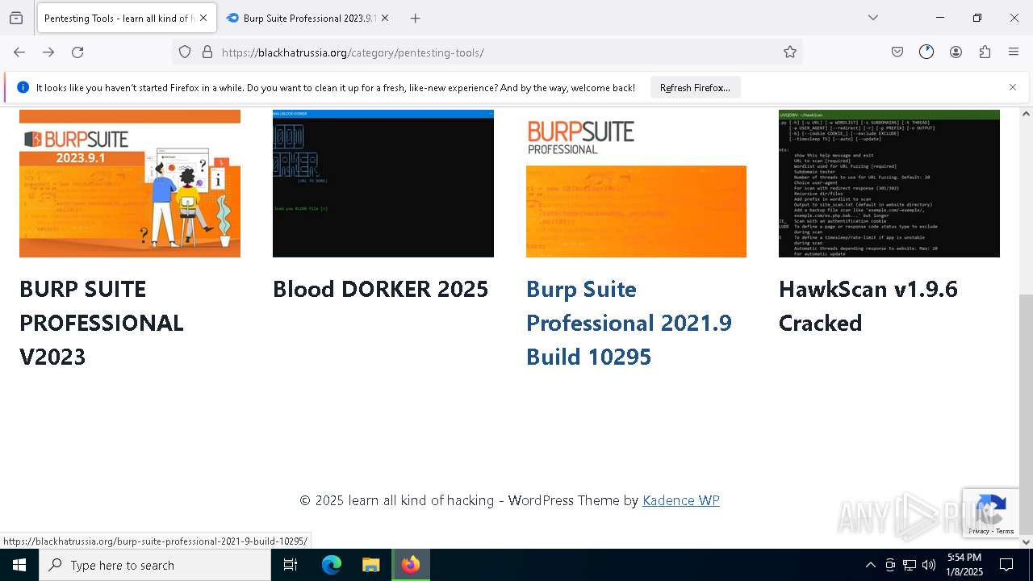Open the Firefox View recent browsing icon
Image resolution: width=1033 pixels, height=581 pixels.
[x=16, y=18]
